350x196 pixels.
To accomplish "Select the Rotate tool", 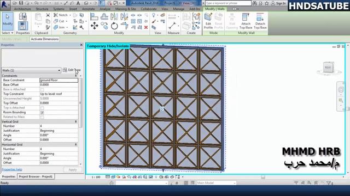I will [114, 26].
